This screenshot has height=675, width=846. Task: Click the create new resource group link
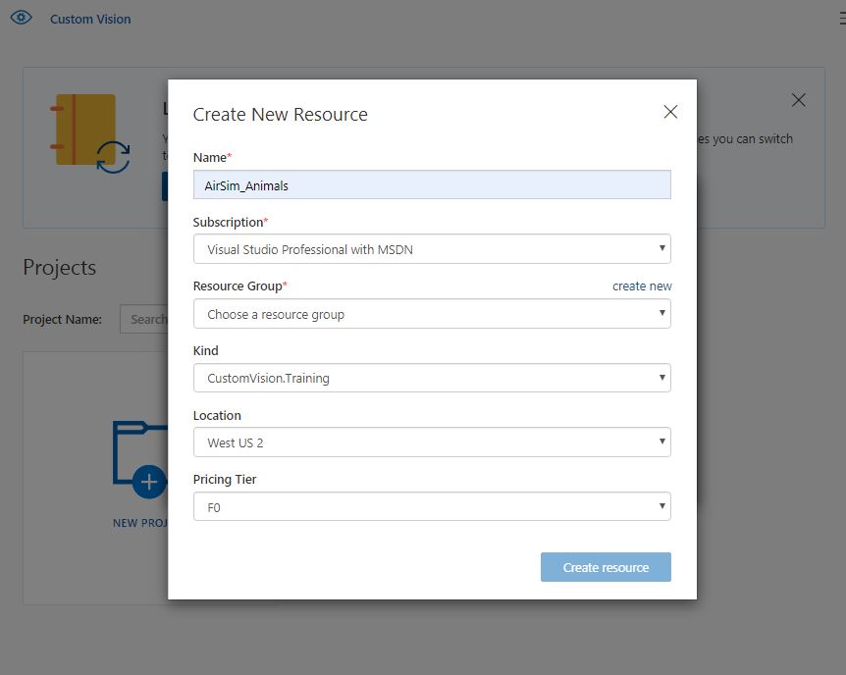tap(642, 286)
